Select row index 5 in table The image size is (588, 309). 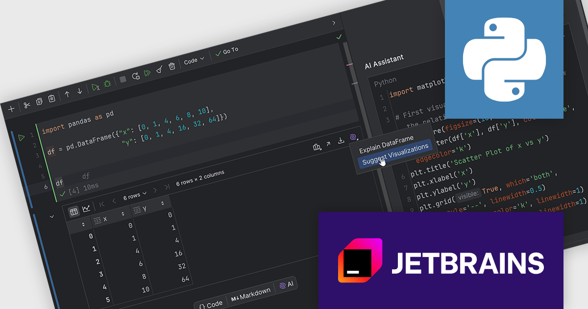point(108,300)
